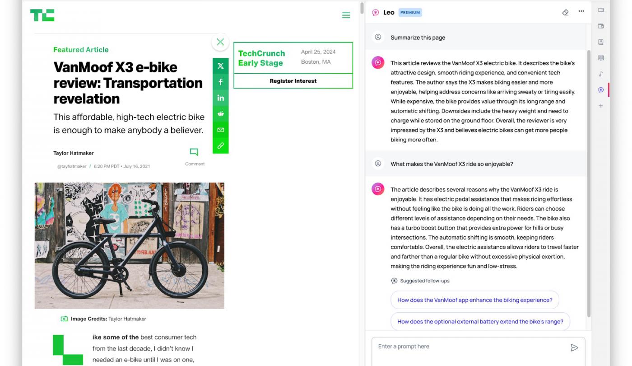
Task: Click the Featured Article label
Action: (81, 50)
